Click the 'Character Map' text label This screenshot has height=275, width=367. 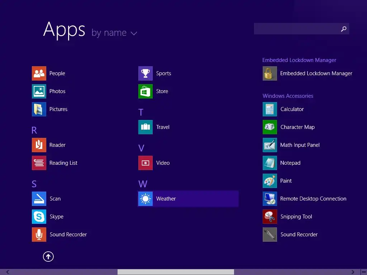point(297,127)
